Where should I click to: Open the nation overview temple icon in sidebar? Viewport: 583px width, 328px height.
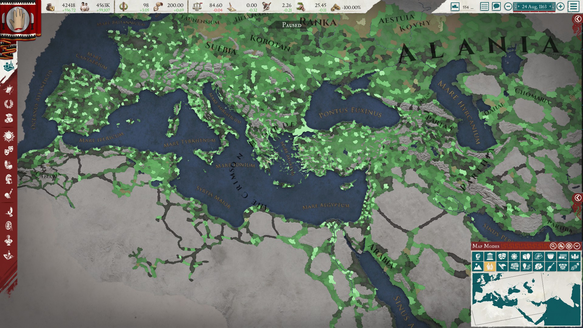tap(9, 66)
